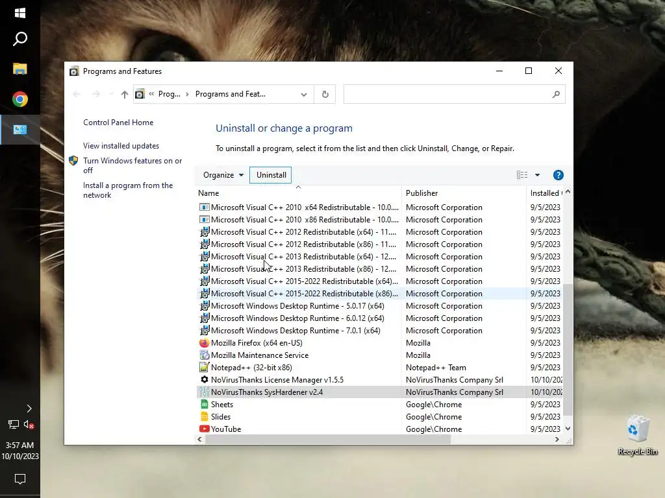The height and width of the screenshot is (498, 665).
Task: Click Notepad++ Team publisher cell
Action: coord(436,368)
